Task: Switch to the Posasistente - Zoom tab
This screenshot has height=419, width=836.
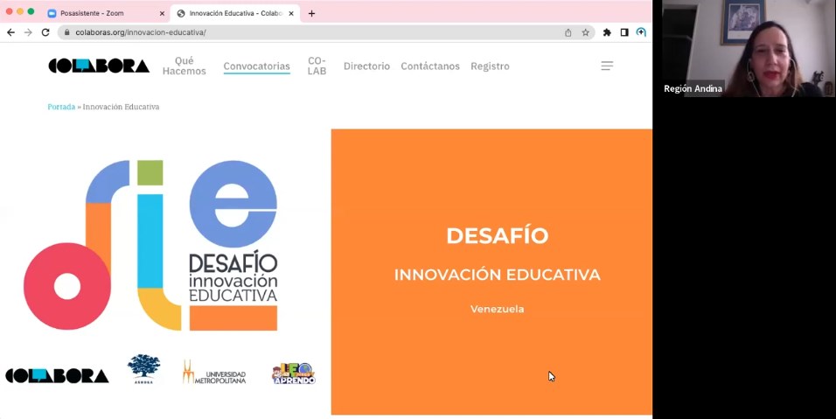Action: pos(106,13)
